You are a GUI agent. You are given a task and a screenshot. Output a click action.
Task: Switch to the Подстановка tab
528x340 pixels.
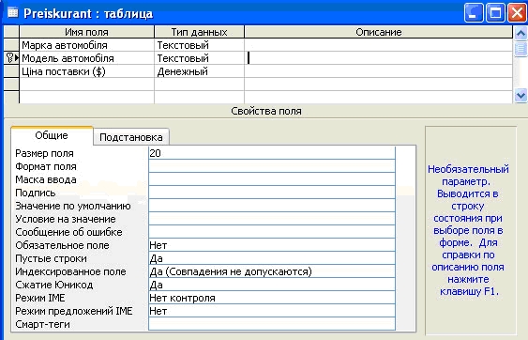[x=131, y=137]
